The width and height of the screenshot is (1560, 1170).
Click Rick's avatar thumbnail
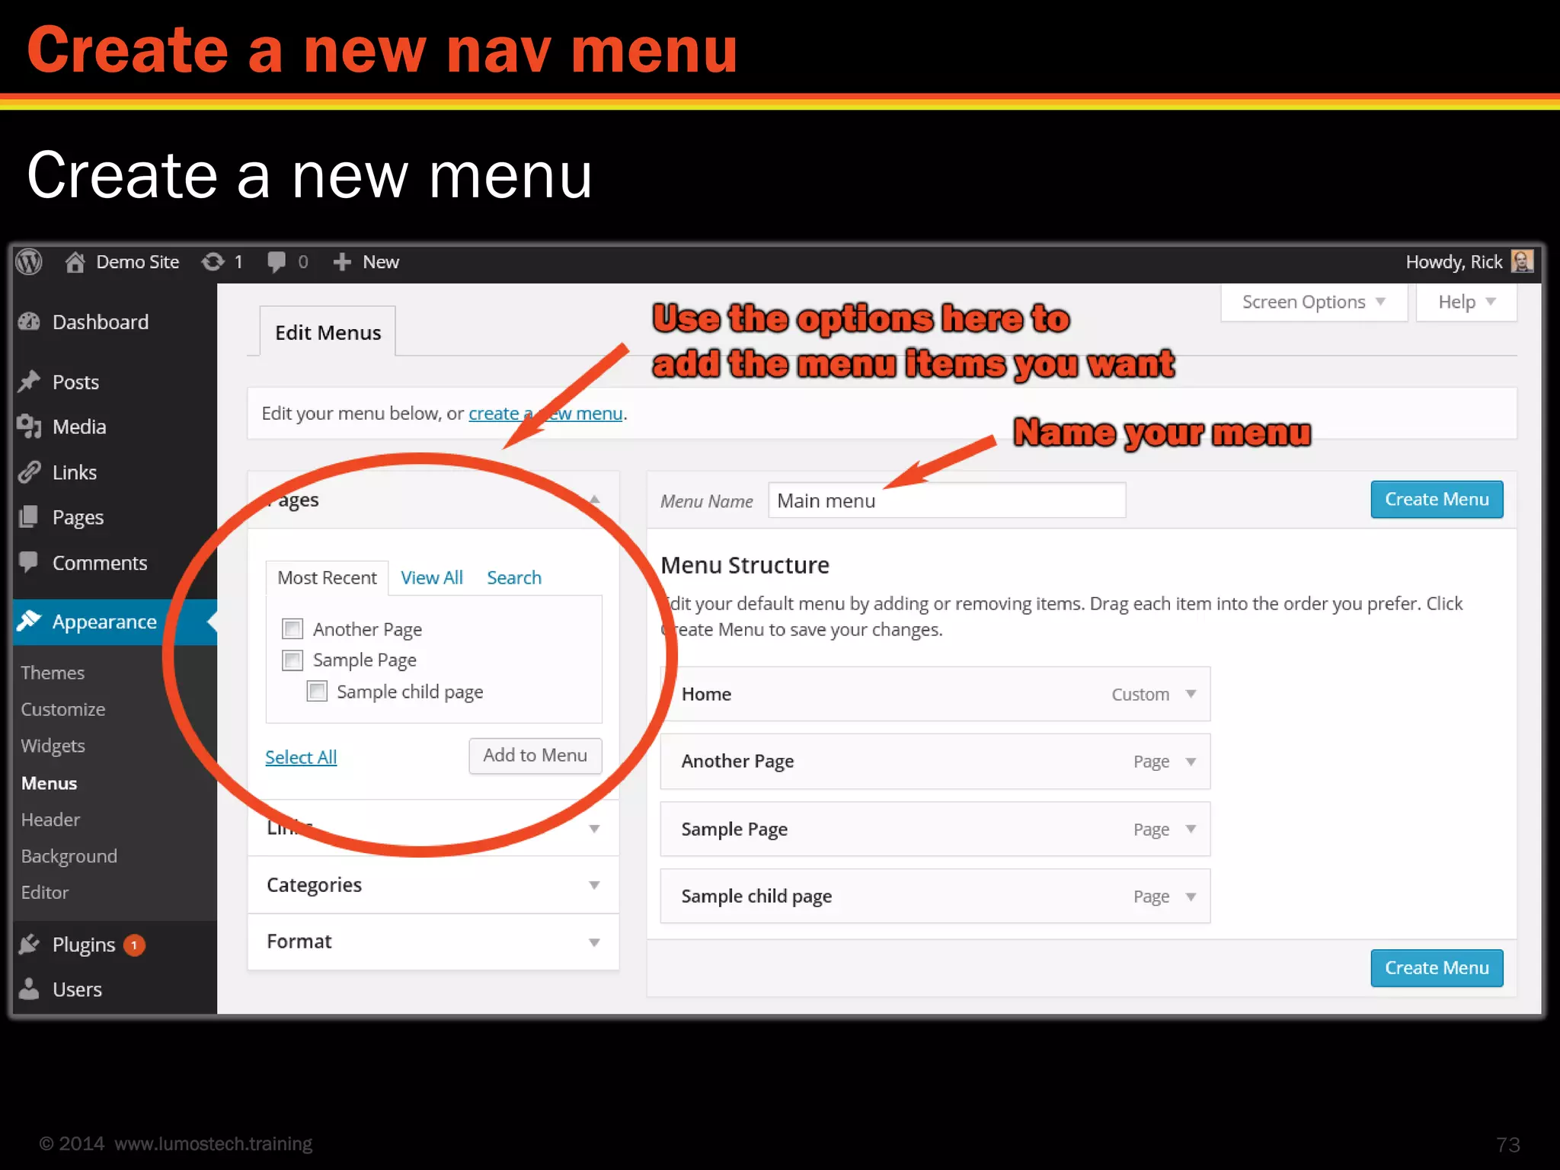pos(1522,261)
